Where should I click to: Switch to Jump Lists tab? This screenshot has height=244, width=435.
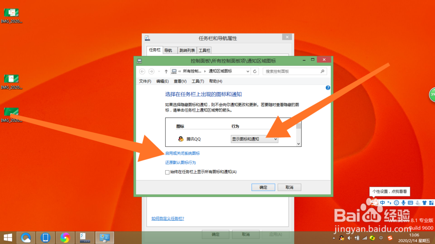(x=187, y=50)
